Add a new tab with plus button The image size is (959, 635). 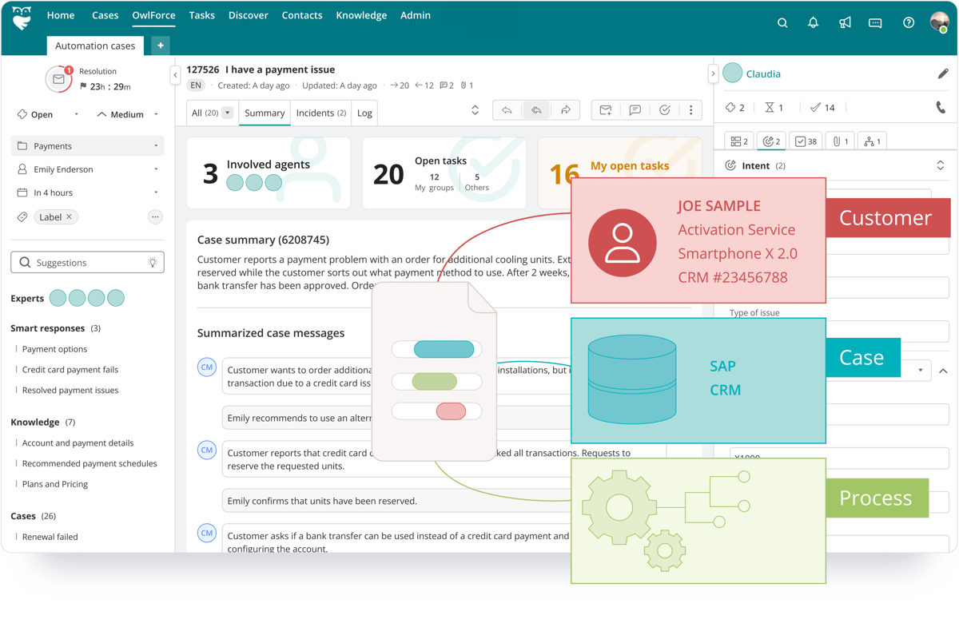[161, 46]
